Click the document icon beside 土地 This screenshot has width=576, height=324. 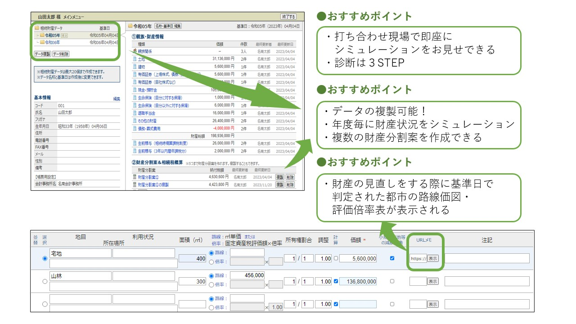[135, 59]
